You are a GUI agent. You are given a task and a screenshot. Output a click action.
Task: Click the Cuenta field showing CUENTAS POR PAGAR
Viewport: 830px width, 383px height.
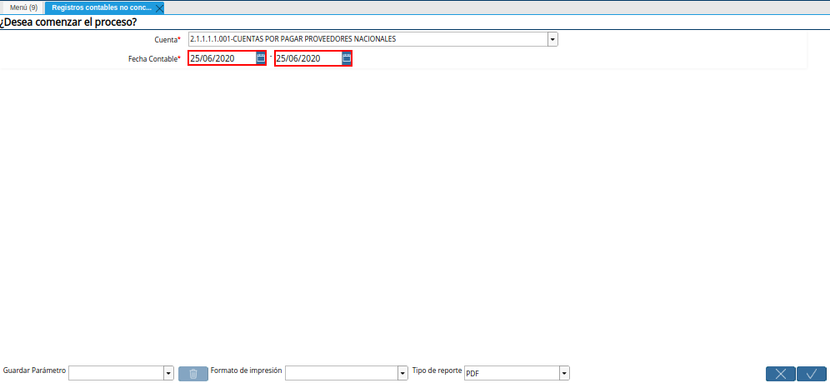[367, 39]
